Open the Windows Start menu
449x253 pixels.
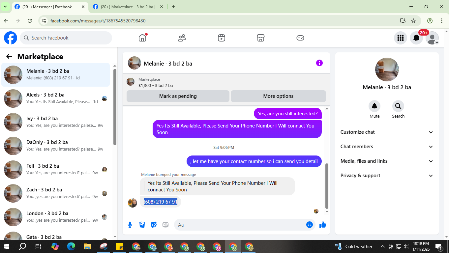[7, 246]
